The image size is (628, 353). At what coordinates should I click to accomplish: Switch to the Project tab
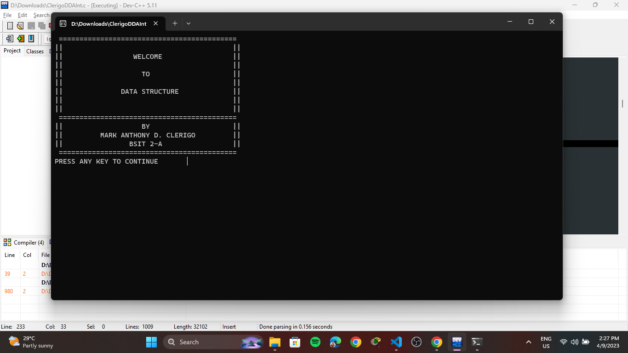coord(12,51)
